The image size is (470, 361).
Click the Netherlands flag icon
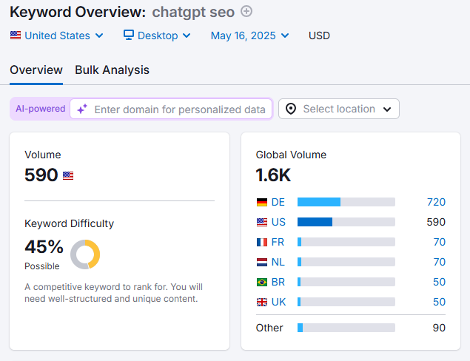point(262,262)
